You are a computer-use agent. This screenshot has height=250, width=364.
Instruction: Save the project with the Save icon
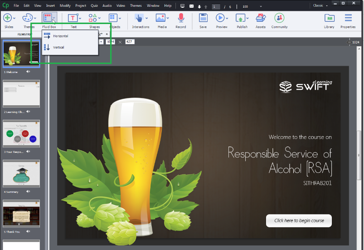click(203, 18)
